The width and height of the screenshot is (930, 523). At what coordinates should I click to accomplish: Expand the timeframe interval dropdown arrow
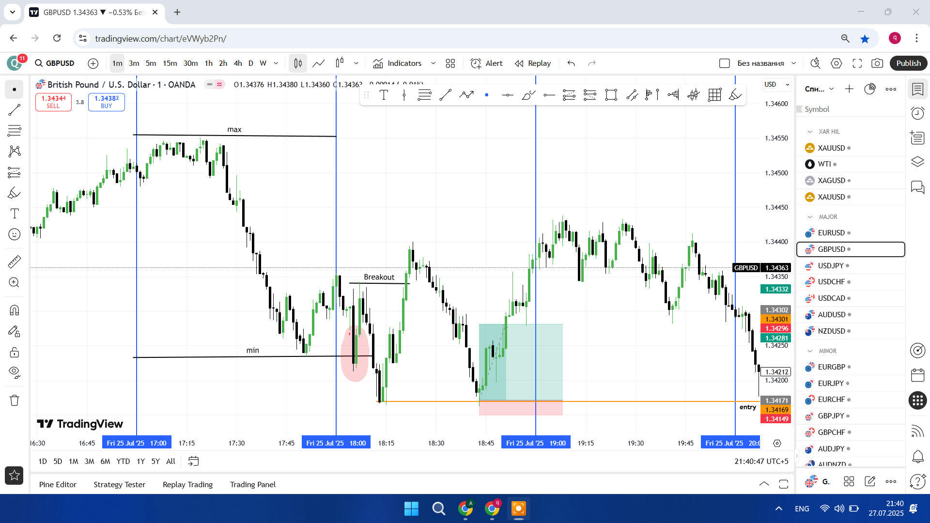(276, 63)
